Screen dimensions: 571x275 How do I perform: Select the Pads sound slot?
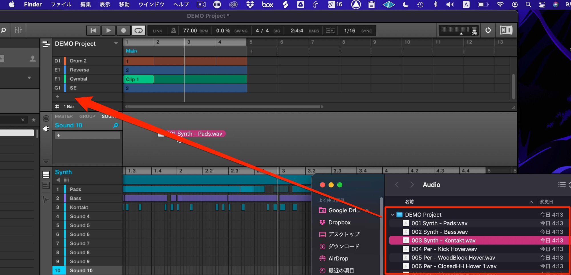(x=87, y=189)
